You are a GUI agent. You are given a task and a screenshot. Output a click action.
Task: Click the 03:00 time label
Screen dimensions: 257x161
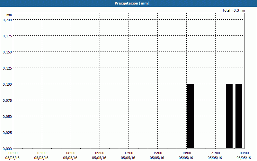42,153
